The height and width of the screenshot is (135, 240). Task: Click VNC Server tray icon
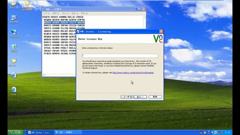point(216,132)
